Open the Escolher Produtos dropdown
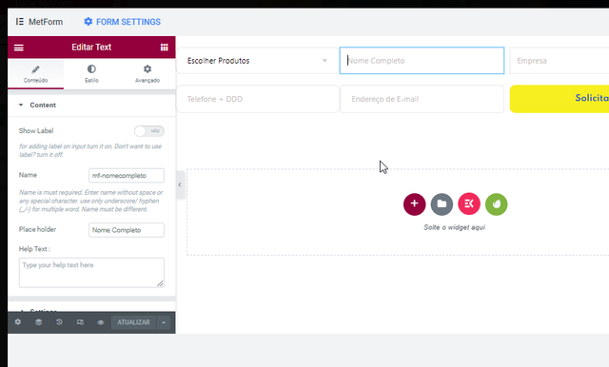 pyautogui.click(x=257, y=61)
